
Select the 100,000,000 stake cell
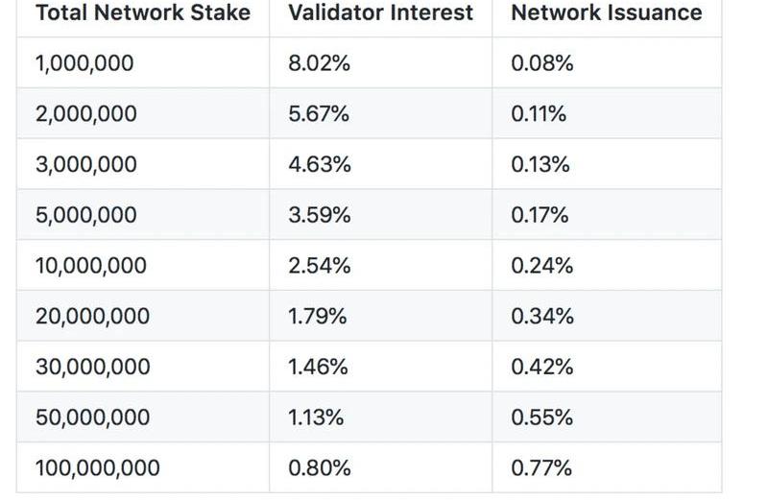click(97, 468)
